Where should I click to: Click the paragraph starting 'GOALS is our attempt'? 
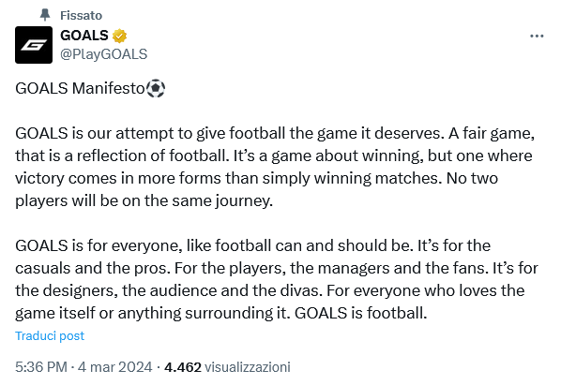(275, 167)
